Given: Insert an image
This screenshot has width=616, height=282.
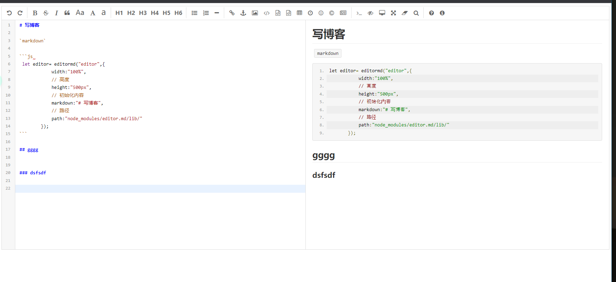Looking at the screenshot, I should pyautogui.click(x=255, y=13).
